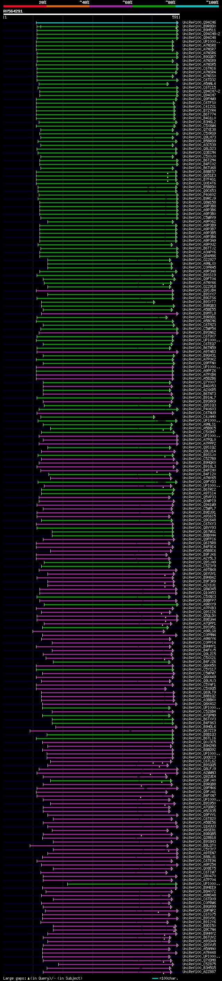The height and width of the screenshot is (981, 222).
Task: Click the purple ~60% identity legend segment
Action: coord(111,6)
